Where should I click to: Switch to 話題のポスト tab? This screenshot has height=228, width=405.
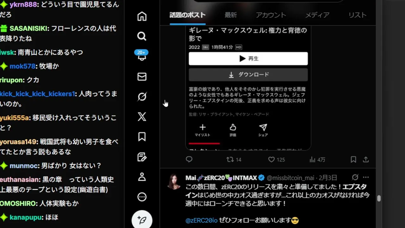click(x=188, y=15)
